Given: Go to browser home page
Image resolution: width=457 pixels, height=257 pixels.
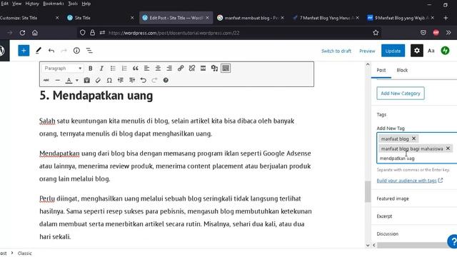Looking at the screenshot, I should point(35,33).
